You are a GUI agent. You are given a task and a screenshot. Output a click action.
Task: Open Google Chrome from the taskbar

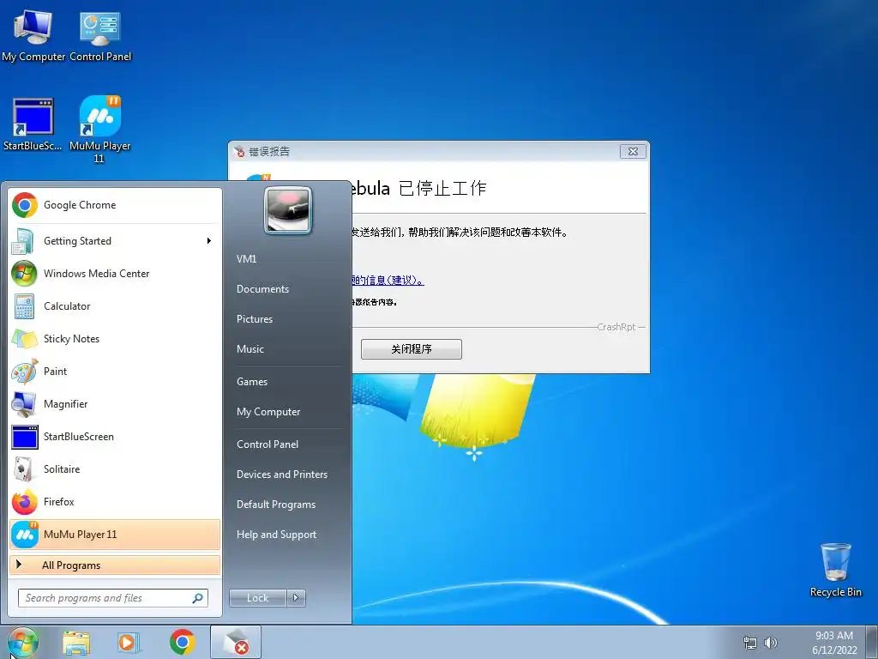(183, 642)
